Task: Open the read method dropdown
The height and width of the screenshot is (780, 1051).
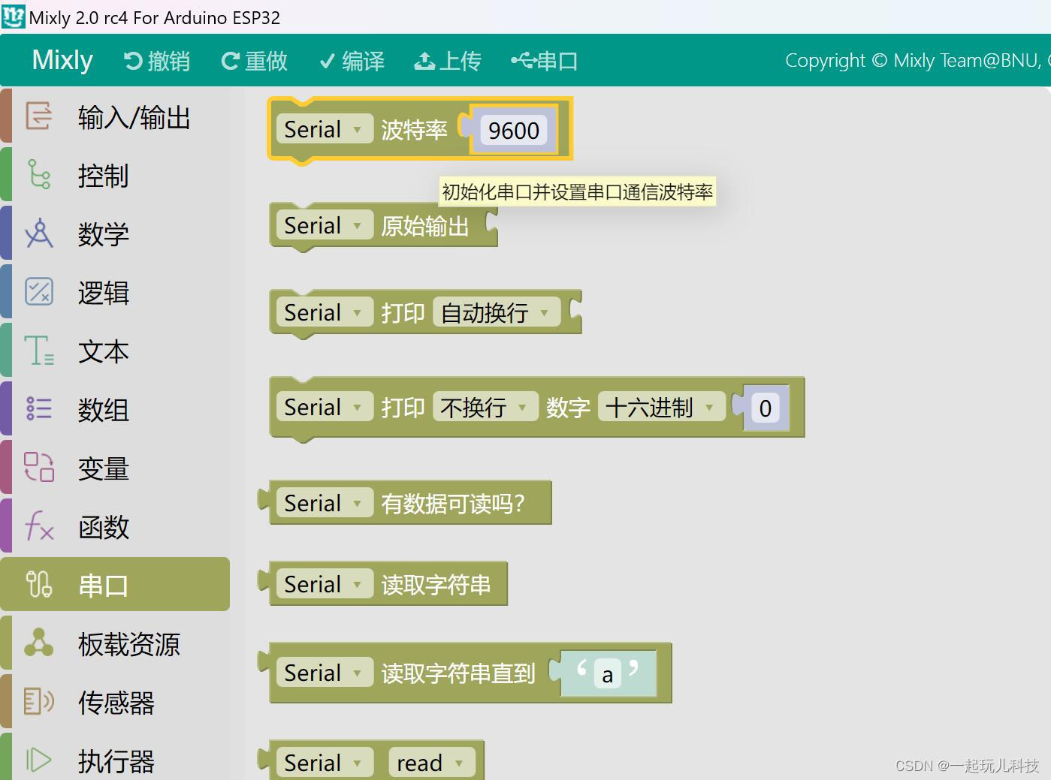Action: [432, 763]
